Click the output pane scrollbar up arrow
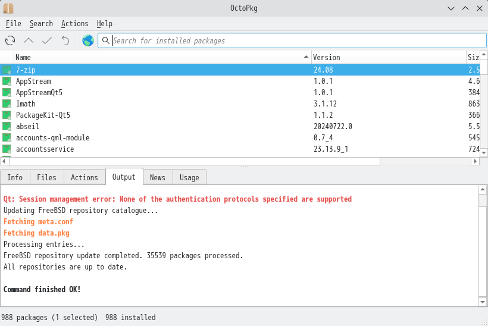 483,189
